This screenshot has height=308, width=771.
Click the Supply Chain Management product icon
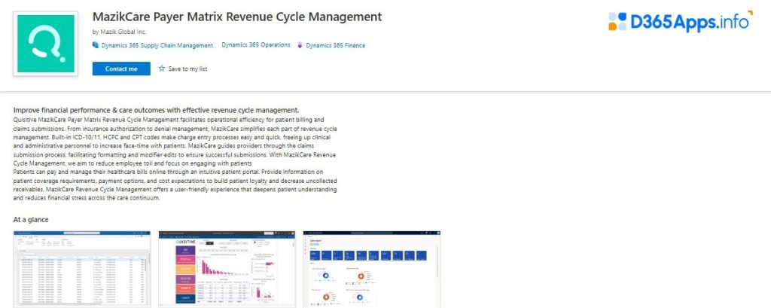96,45
